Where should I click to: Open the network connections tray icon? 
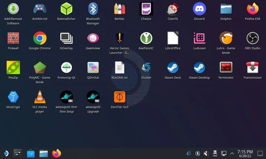click(x=223, y=153)
